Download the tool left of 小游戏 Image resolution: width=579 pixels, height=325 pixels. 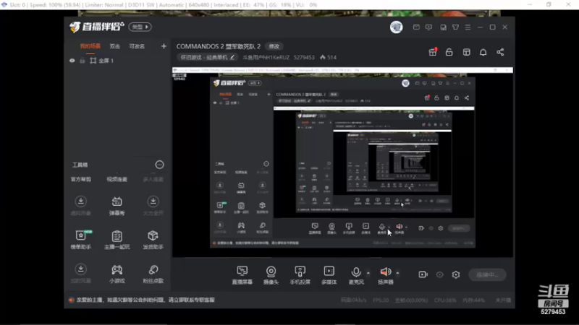click(81, 274)
